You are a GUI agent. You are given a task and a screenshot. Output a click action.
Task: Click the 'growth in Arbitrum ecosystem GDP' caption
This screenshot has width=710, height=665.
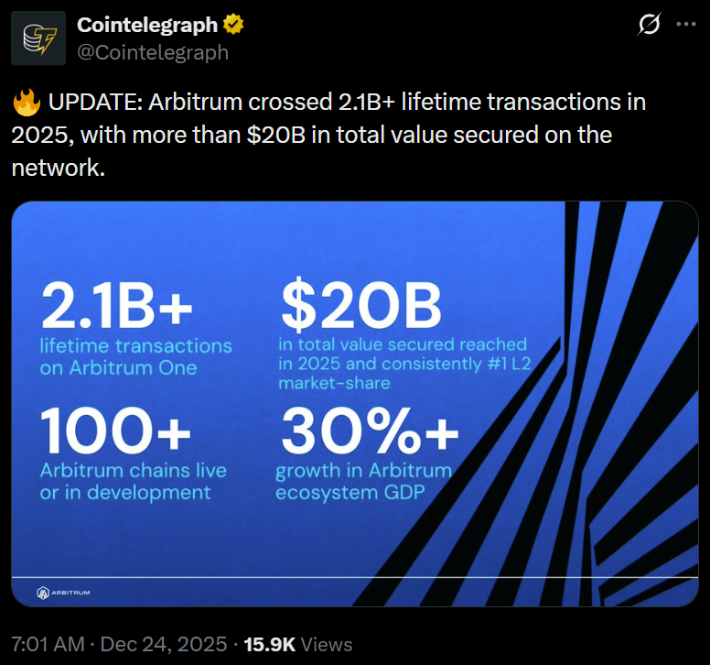point(364,481)
